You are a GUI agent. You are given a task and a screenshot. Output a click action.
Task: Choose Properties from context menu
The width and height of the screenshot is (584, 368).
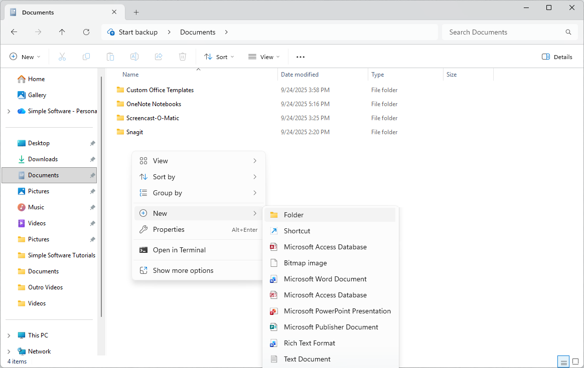click(199, 229)
